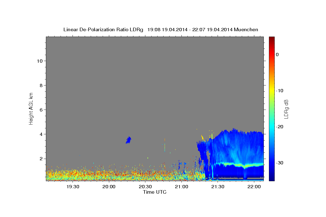Click the 21:30 time tick label
This screenshot has width=326, height=217.
tap(218, 187)
